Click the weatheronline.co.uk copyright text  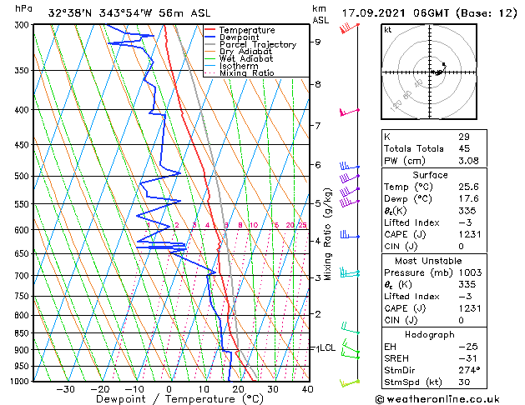[x=437, y=399]
